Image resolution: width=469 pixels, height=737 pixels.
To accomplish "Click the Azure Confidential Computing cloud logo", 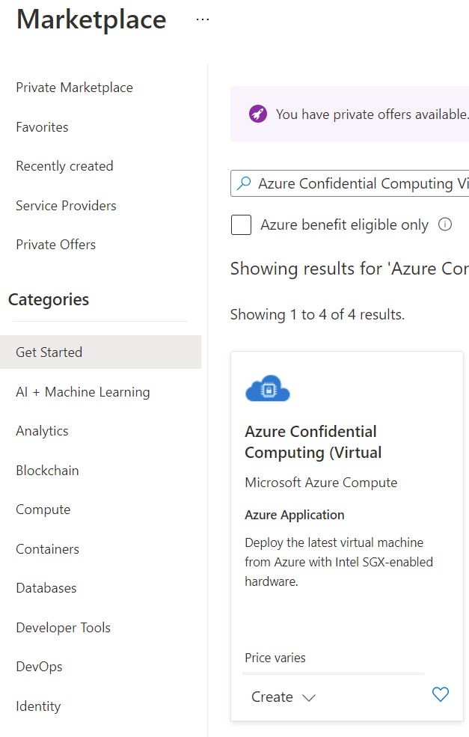I will click(267, 387).
